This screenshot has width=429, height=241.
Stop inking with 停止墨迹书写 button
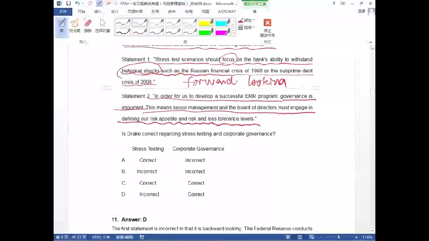tap(267, 28)
